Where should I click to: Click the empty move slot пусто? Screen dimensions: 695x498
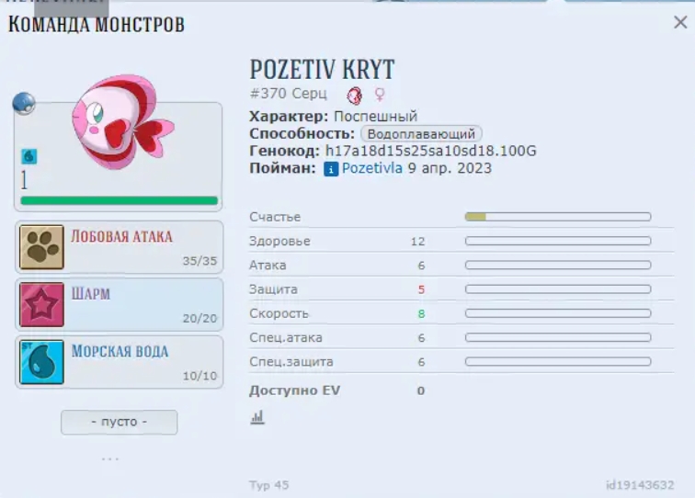click(x=120, y=422)
